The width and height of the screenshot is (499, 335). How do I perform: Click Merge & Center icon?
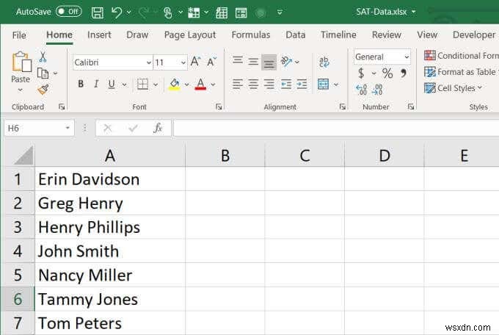click(324, 84)
